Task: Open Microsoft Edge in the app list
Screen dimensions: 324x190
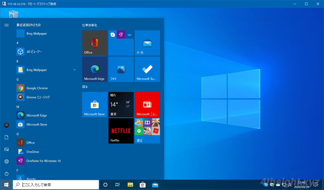Action: (x=47, y=115)
